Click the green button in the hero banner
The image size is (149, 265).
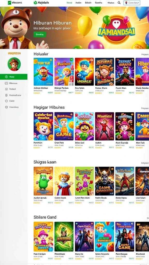pyautogui.click(x=40, y=34)
